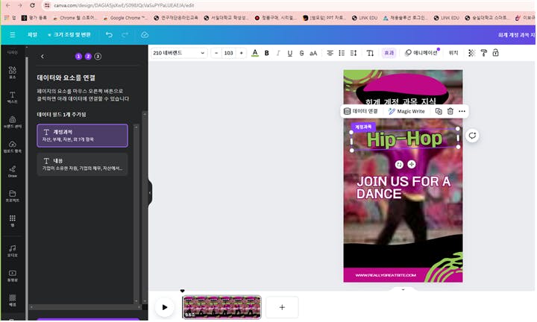537x322 pixels.
Task: Select the page thumbnail in timeline
Action: point(222,307)
